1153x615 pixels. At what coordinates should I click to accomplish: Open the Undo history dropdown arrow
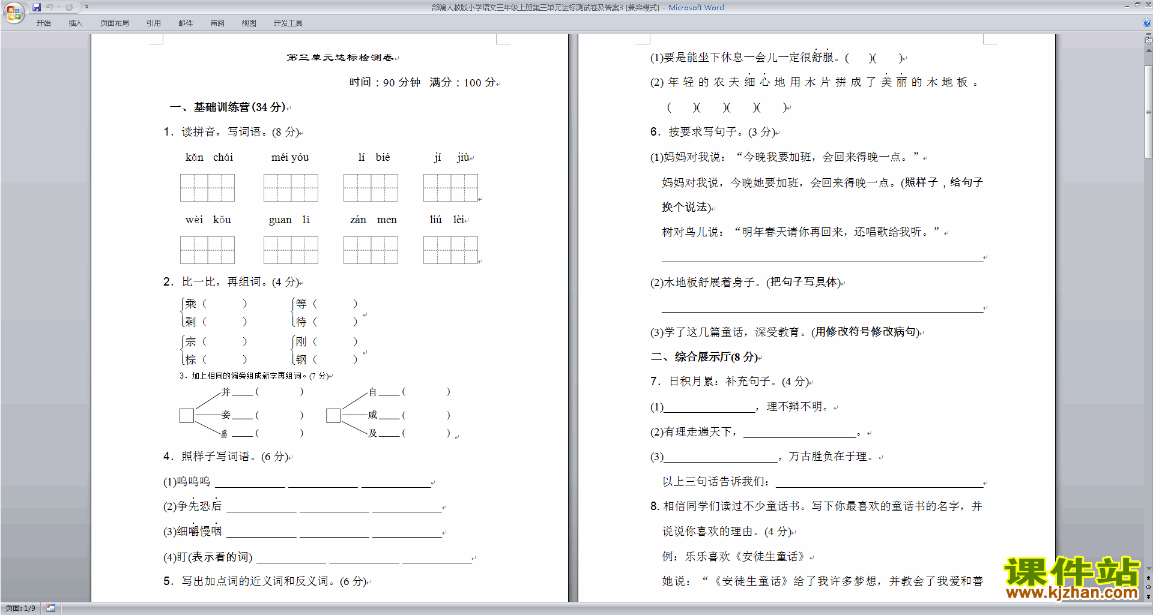click(x=58, y=7)
